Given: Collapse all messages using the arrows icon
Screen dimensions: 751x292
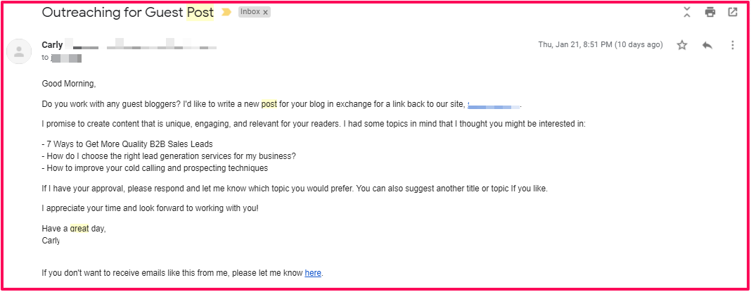Looking at the screenshot, I should (687, 12).
